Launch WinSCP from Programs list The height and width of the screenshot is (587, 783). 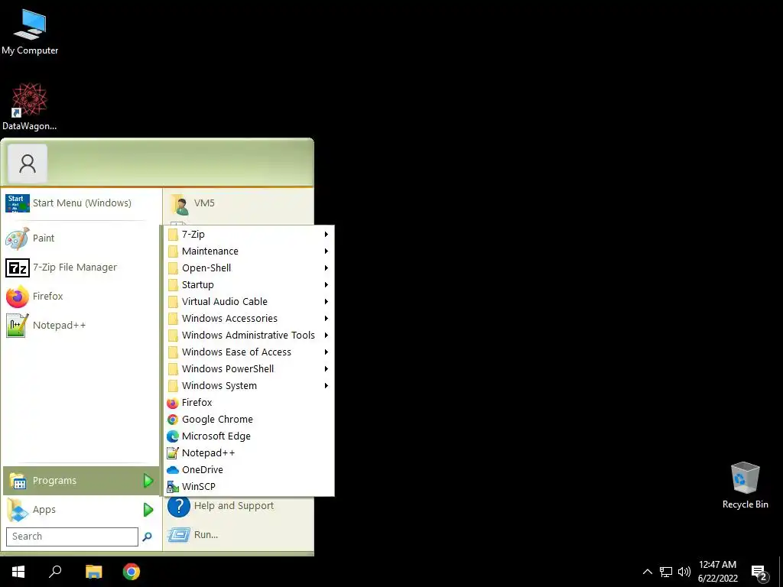pyautogui.click(x=249, y=487)
